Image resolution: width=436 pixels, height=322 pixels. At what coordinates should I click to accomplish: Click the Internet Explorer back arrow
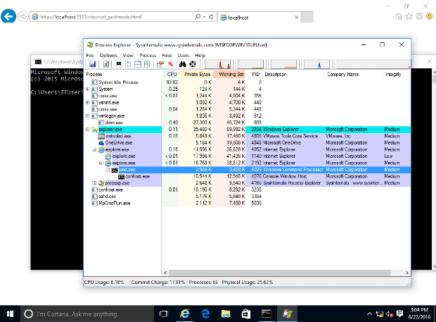click(x=8, y=16)
